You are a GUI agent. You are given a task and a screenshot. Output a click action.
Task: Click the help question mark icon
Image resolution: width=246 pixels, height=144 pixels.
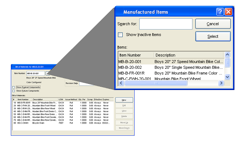pyautogui.click(x=220, y=12)
